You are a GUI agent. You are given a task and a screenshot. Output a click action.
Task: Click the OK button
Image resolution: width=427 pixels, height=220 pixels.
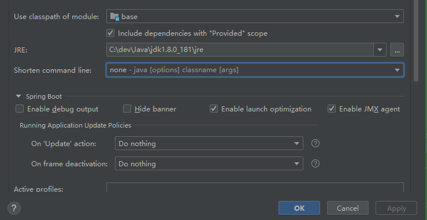299,208
